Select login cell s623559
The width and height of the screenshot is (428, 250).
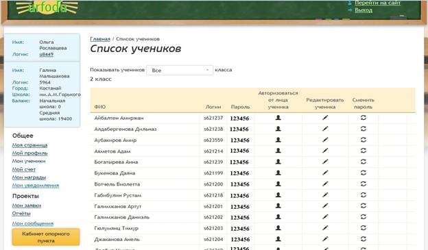tap(213, 140)
